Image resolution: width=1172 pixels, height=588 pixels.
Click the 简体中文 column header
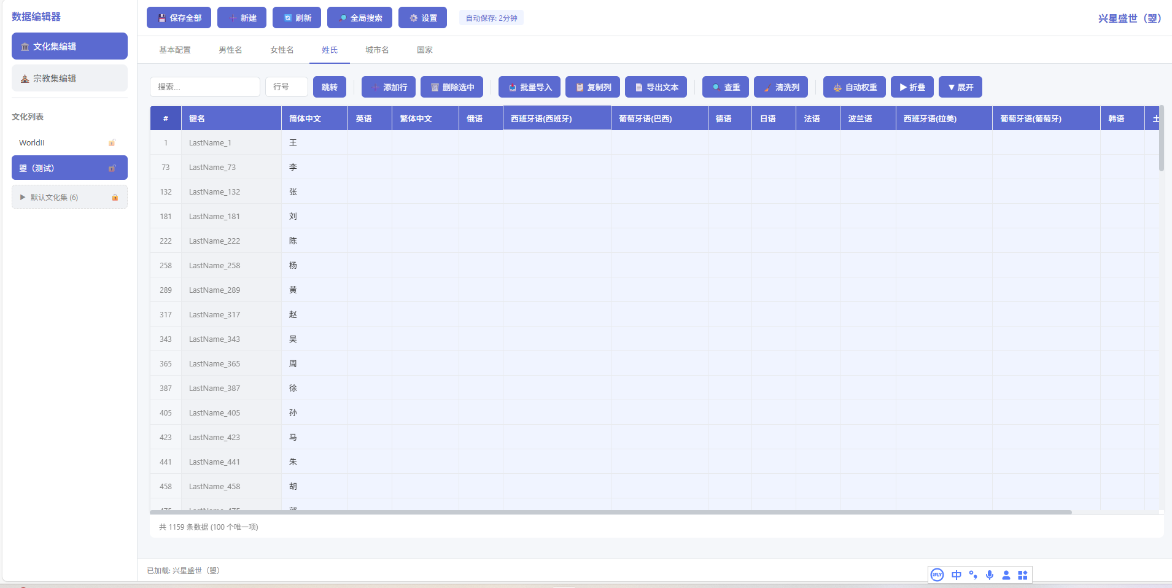(x=314, y=118)
